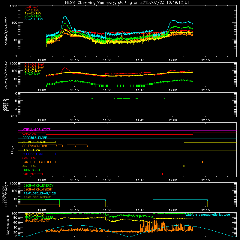Click the 25-50 keV legend label

pyautogui.click(x=33, y=16)
